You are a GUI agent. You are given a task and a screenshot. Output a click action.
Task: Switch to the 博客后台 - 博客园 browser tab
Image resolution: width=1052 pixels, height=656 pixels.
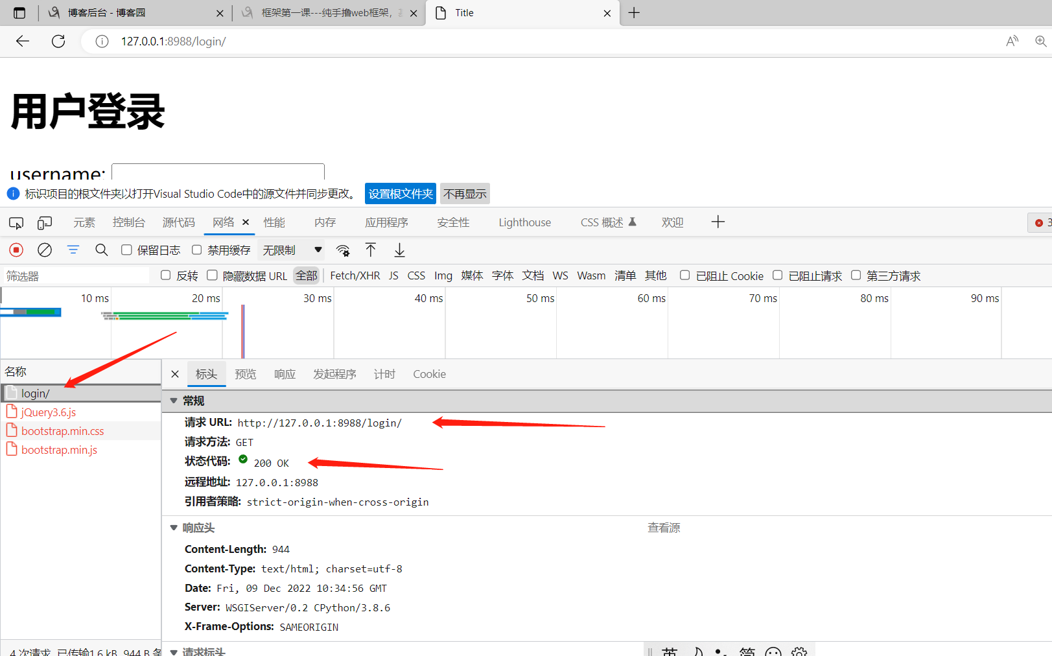pyautogui.click(x=136, y=13)
